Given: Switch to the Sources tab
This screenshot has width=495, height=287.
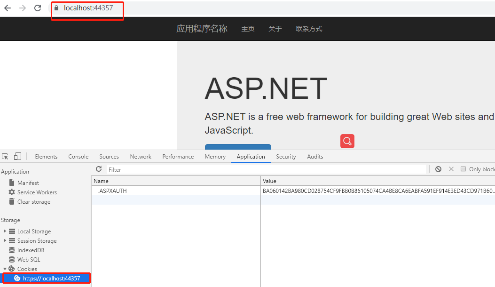Looking at the screenshot, I should click(x=109, y=157).
